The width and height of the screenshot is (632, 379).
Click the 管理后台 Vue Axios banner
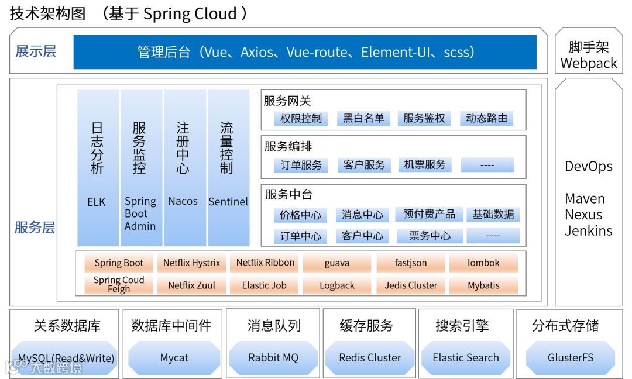coord(305,52)
